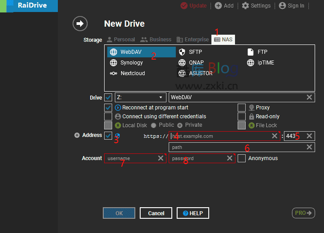Select the Public radio option

(x=154, y=125)
